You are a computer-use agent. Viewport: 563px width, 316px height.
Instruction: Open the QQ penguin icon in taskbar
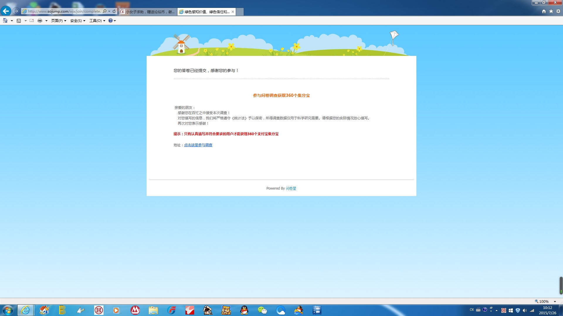244,310
